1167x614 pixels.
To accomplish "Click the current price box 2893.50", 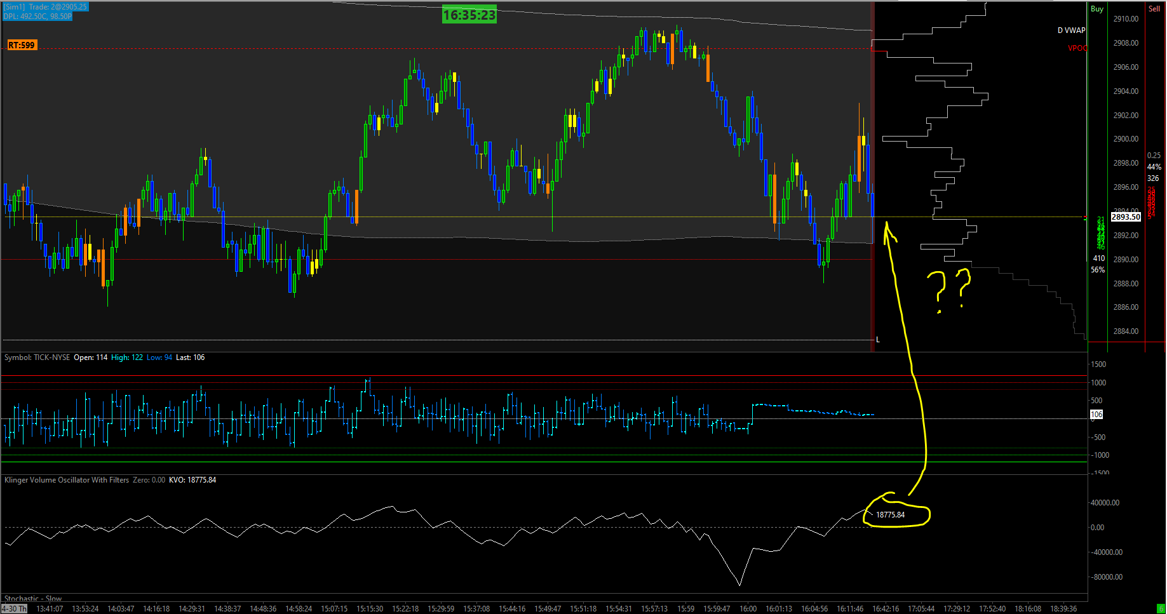I will (x=1126, y=217).
